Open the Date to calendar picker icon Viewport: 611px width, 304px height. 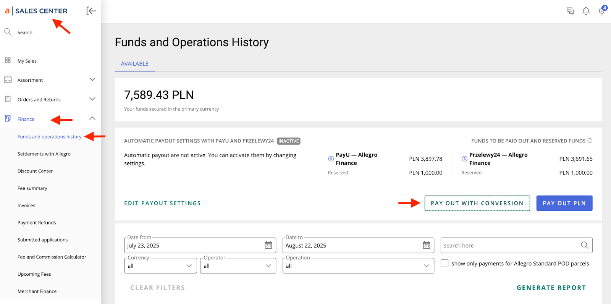pos(427,245)
